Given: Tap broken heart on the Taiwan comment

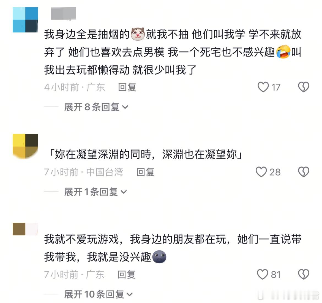Looking at the screenshot, I should click(304, 172).
